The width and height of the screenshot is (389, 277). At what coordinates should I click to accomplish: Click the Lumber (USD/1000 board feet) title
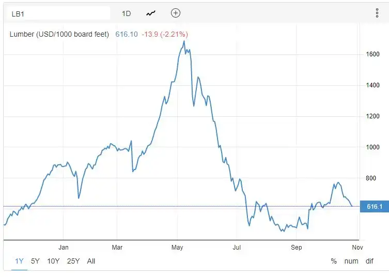coord(59,34)
